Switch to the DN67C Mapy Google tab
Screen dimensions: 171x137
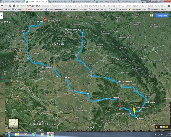(x=106, y=2)
